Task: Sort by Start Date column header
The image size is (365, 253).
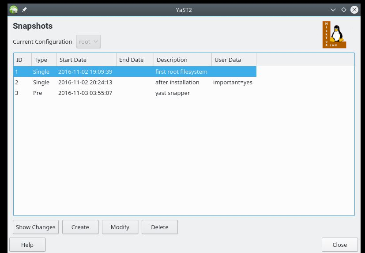Action: tap(86, 60)
